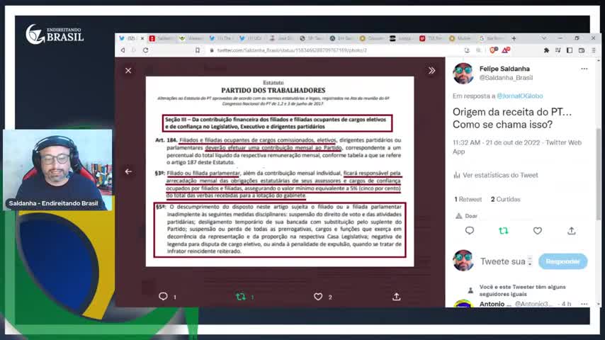605x340 pixels.
Task: Open the tweet's three-dot more menu
Action: click(x=584, y=69)
